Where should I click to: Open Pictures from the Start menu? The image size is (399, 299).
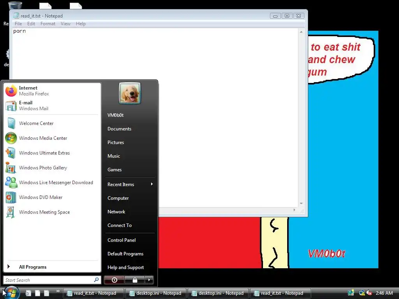tap(130, 142)
